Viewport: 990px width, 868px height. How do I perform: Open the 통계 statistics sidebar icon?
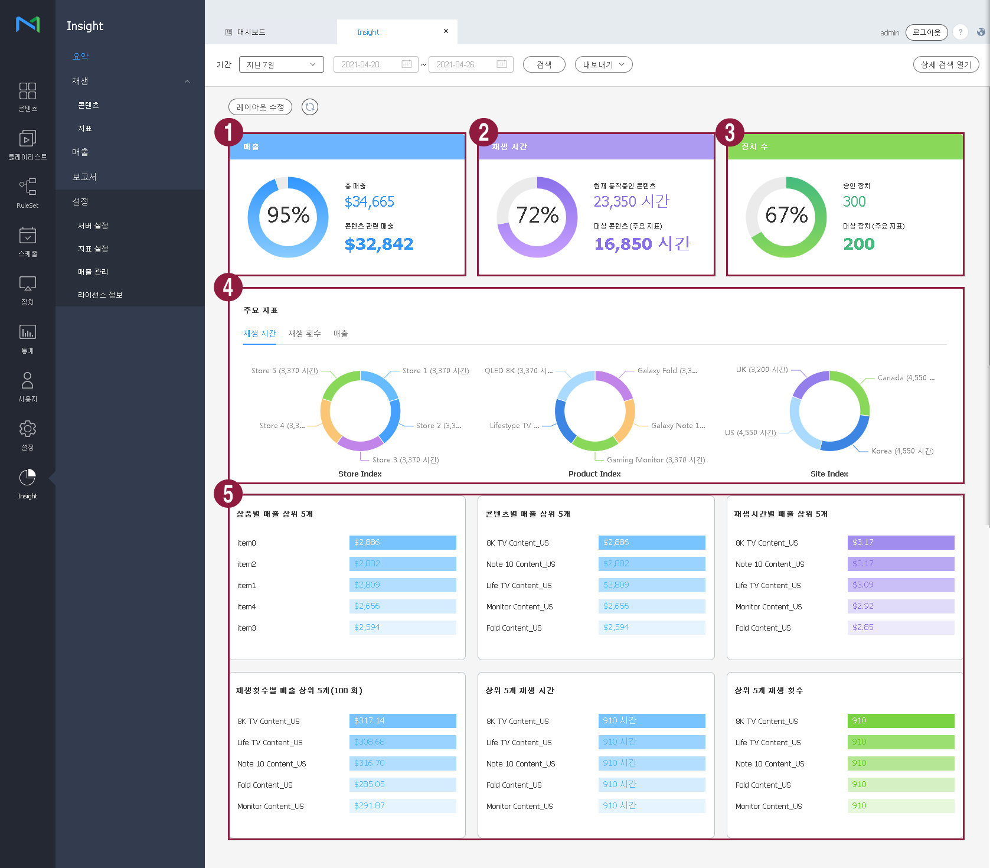tap(27, 338)
